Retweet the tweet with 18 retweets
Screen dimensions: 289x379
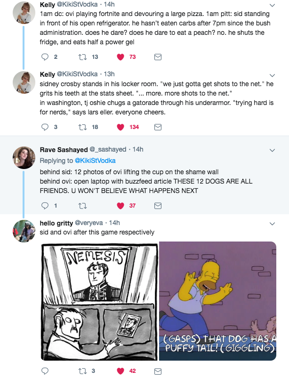(83, 127)
